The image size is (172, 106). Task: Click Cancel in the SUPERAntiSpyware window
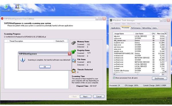(99, 97)
